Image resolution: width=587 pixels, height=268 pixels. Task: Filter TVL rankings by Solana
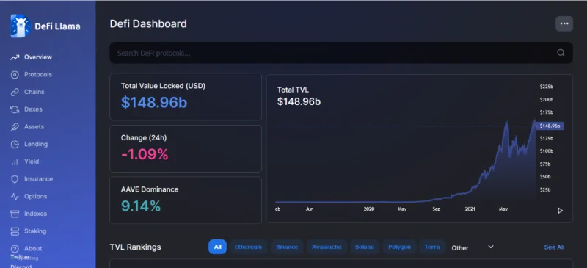[x=365, y=247]
